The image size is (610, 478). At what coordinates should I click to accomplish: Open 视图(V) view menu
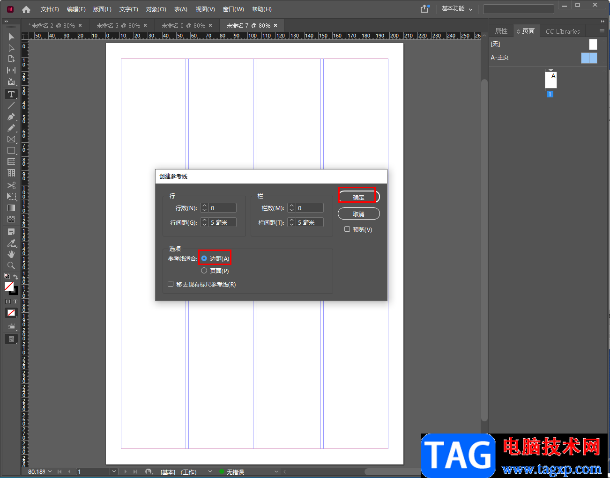point(205,9)
